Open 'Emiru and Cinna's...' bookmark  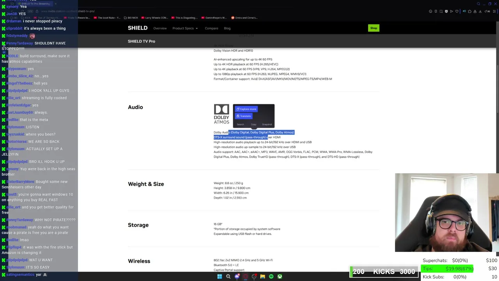point(244,18)
